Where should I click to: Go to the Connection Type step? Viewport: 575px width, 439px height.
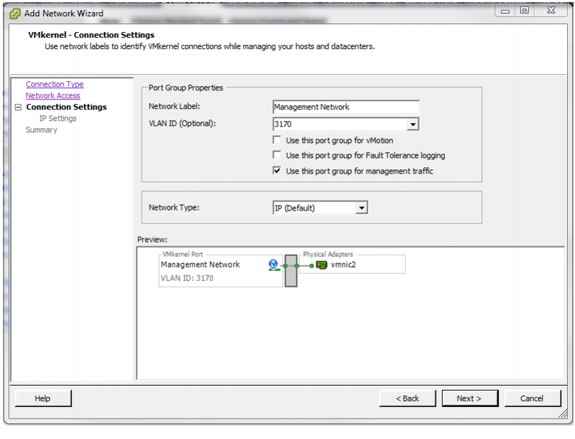(55, 84)
